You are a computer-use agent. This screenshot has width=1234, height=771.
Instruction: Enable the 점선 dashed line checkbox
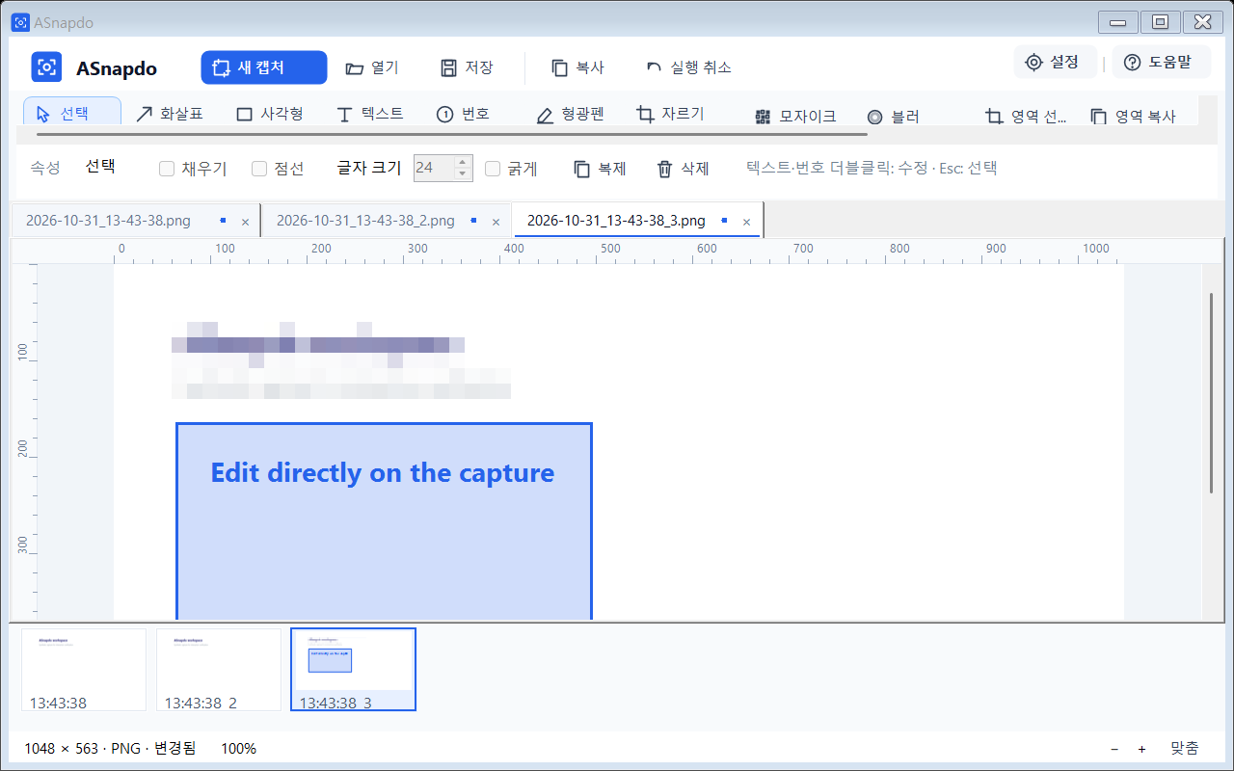(278, 169)
